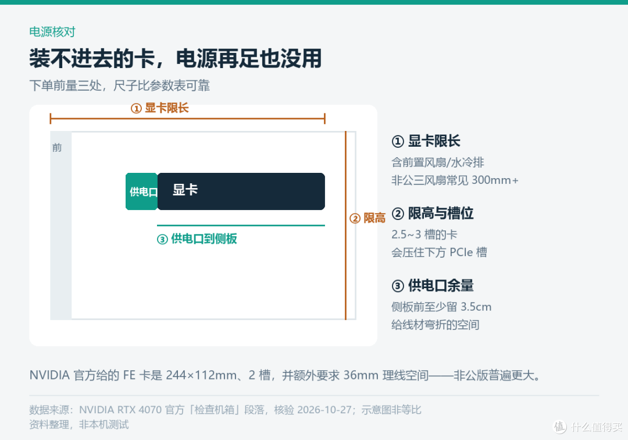Click the text '侧板前至少留 3.5cm'

[441, 307]
